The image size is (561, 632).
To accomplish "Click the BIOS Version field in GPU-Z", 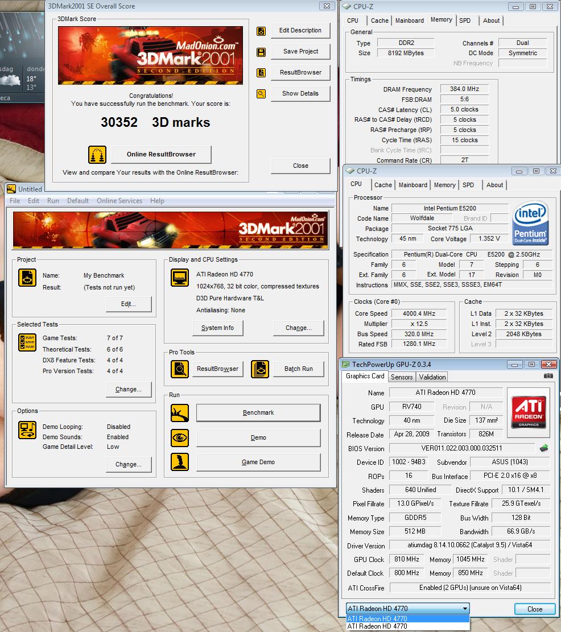I will 462,448.
